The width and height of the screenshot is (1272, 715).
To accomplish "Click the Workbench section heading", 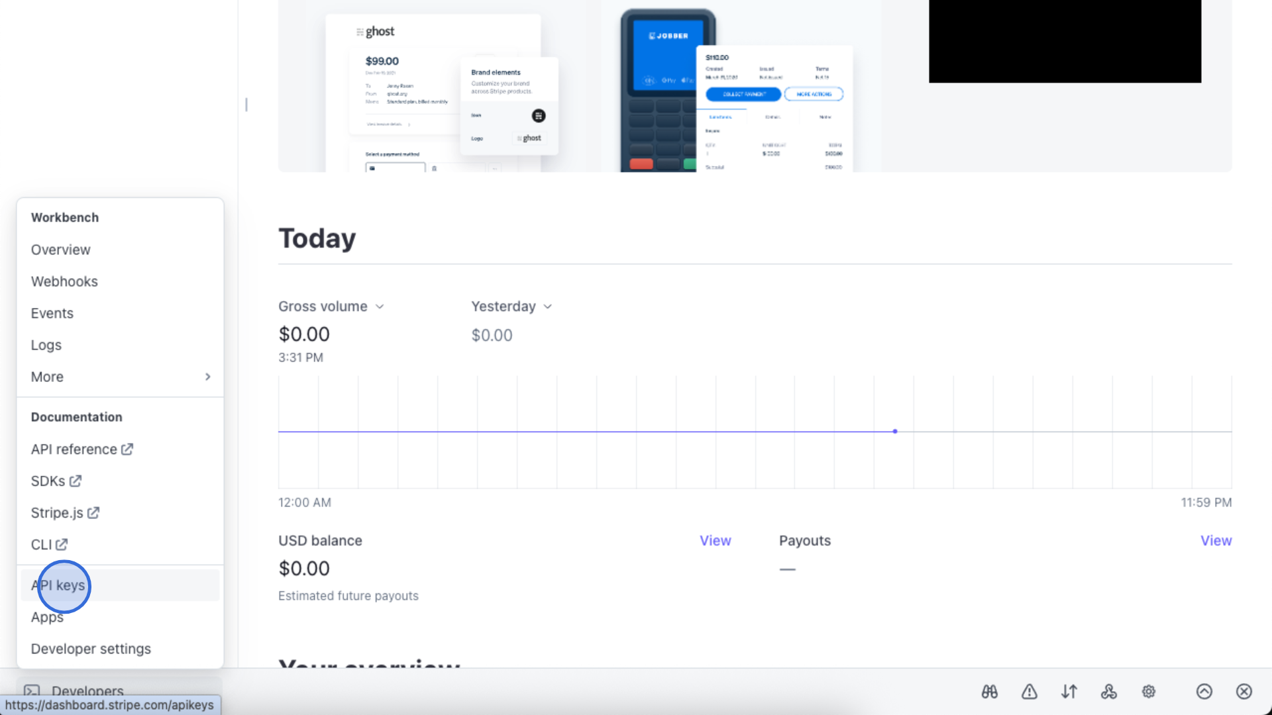I will [65, 218].
